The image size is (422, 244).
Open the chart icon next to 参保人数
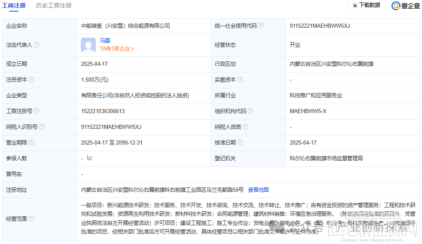tap(90, 158)
